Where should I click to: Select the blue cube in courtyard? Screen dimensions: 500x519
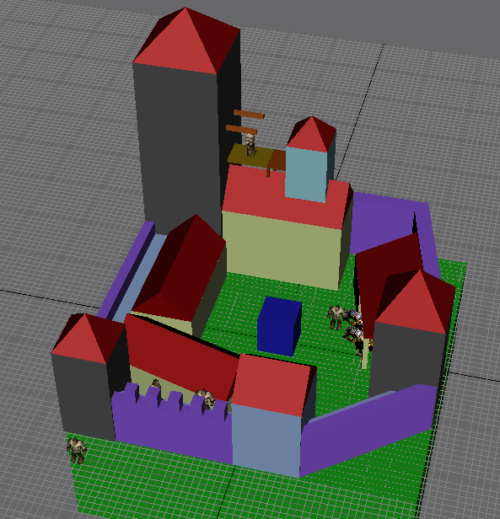point(279,326)
